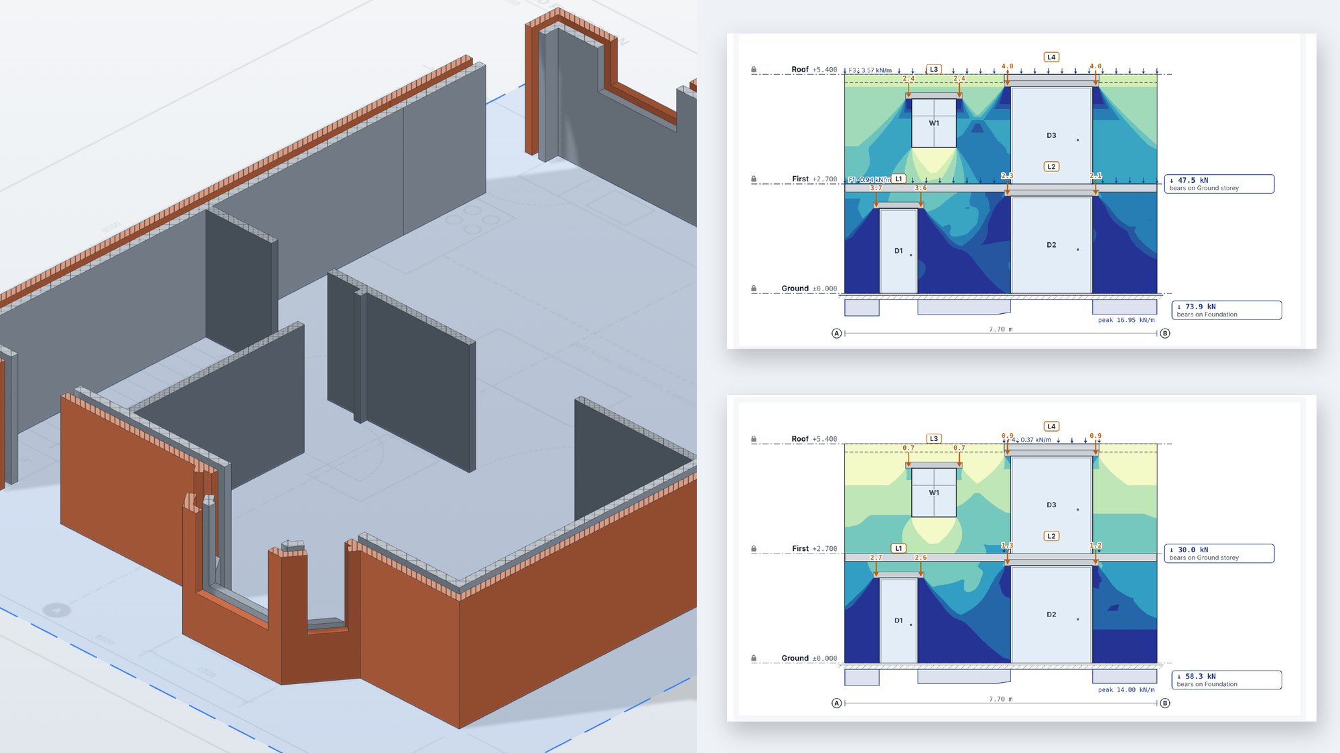Toggle Roof level lock in upper analysis panel

point(754,70)
